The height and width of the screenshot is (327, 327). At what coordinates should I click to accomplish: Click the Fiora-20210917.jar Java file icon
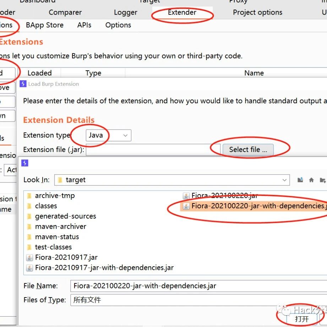pyautogui.click(x=29, y=257)
